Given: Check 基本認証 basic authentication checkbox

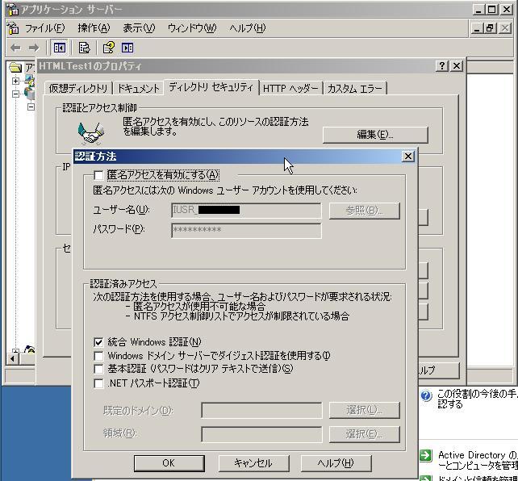Looking at the screenshot, I should click(x=98, y=369).
